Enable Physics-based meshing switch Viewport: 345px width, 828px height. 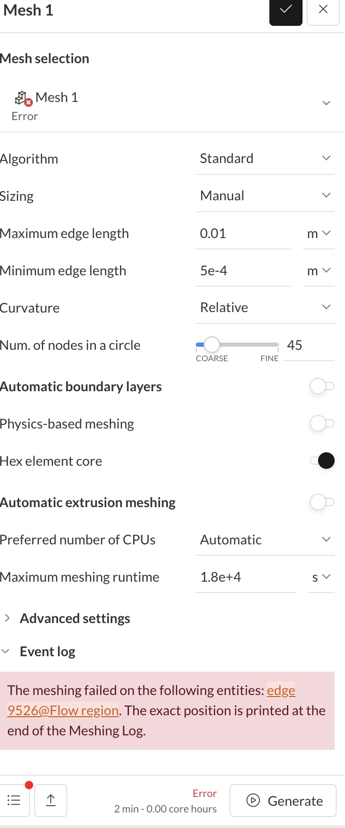click(322, 423)
